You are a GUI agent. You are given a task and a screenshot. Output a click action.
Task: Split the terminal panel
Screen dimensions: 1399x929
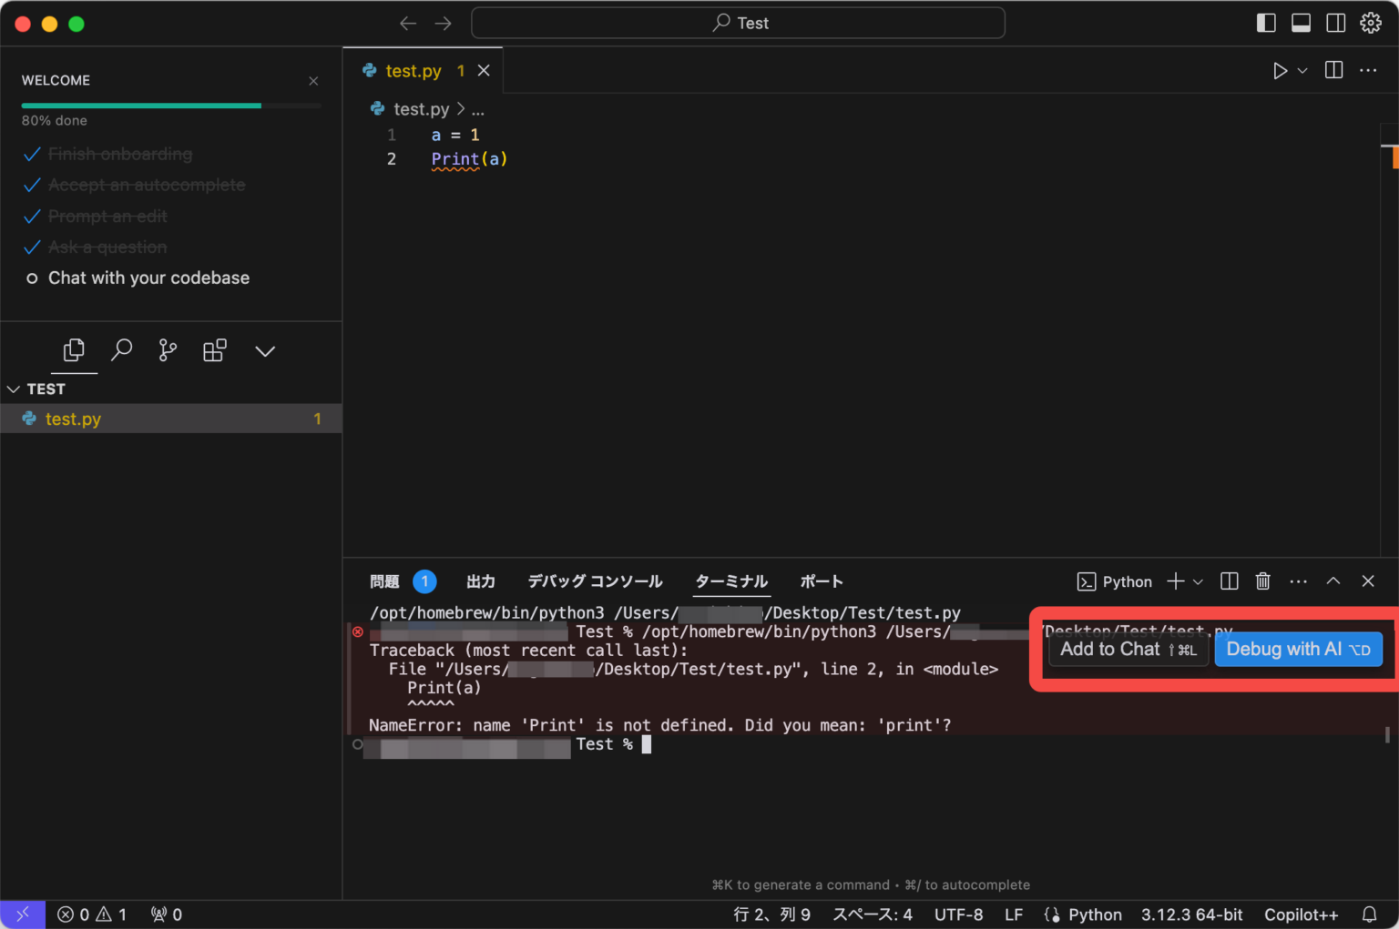click(1229, 581)
